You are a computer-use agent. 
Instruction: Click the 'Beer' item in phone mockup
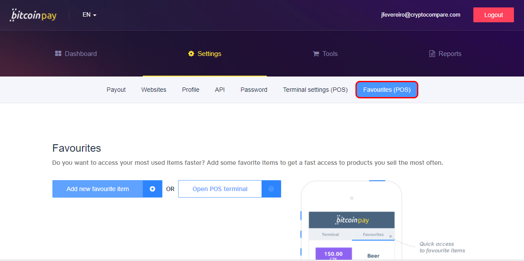click(x=373, y=256)
